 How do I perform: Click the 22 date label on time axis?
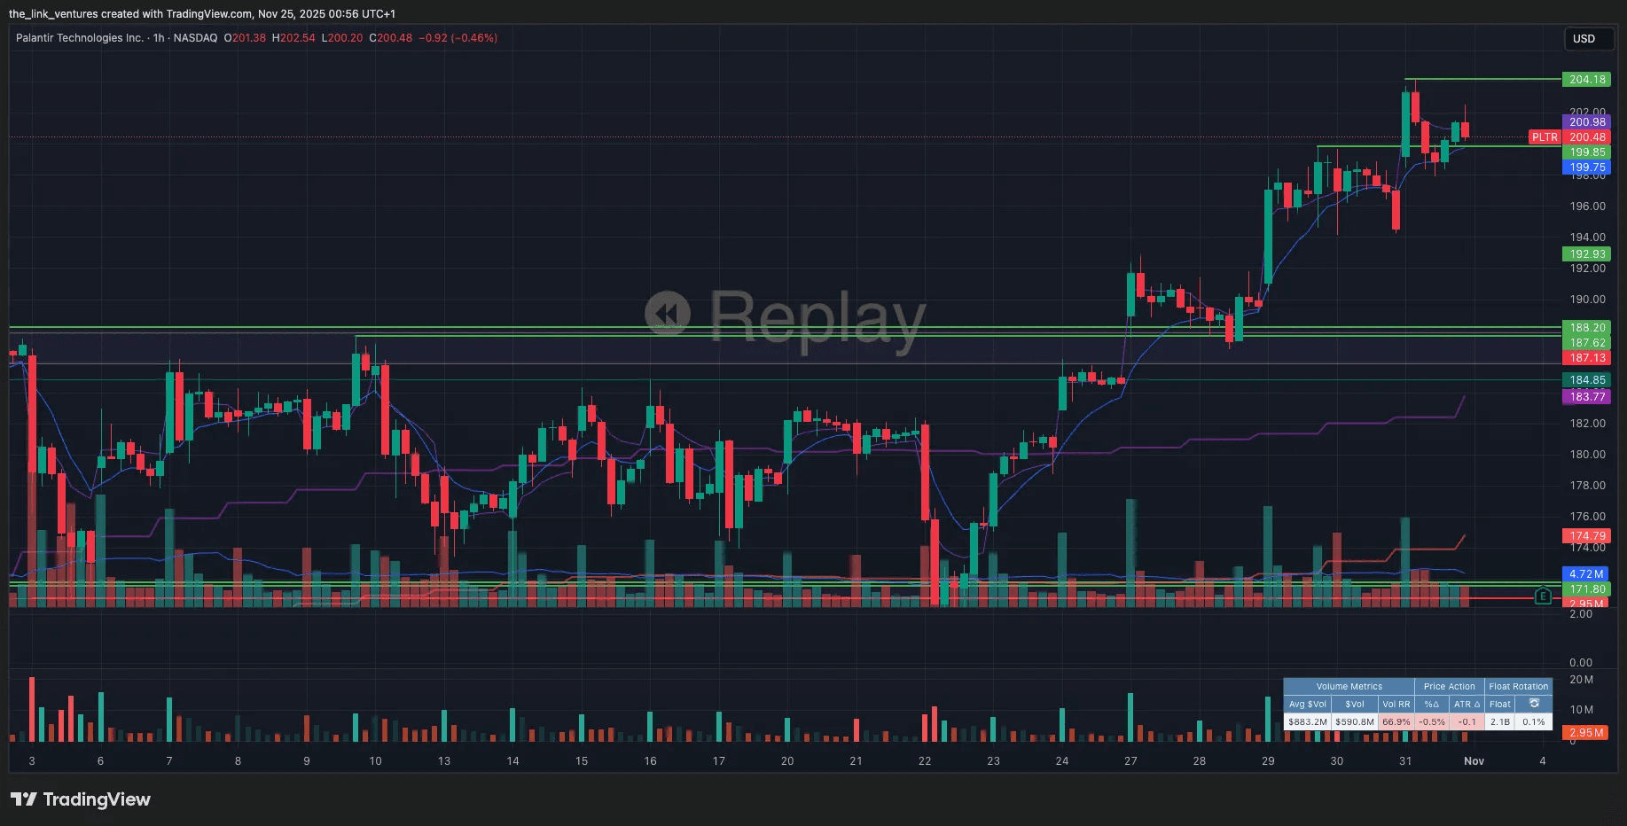[x=925, y=760]
